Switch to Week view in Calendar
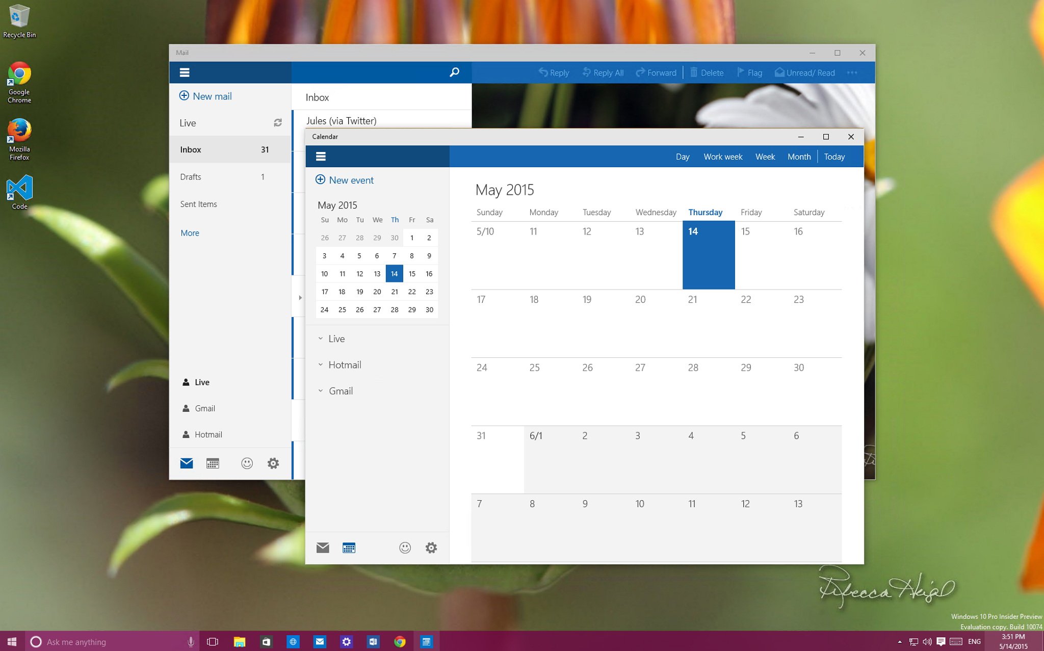The width and height of the screenshot is (1044, 651). [x=764, y=156]
